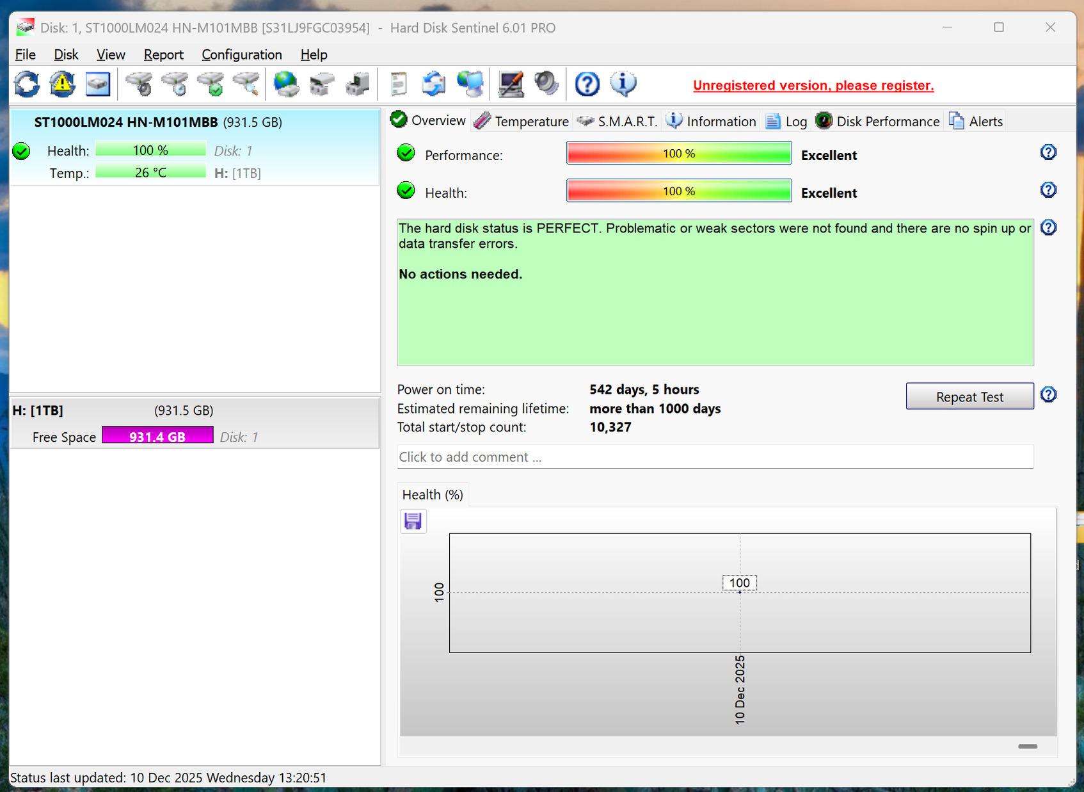Image resolution: width=1084 pixels, height=792 pixels.
Task: Click the blue-framed disk toolbar icon
Action: click(x=98, y=84)
